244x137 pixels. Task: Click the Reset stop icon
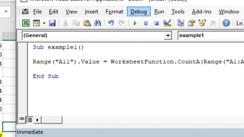click(x=156, y=23)
